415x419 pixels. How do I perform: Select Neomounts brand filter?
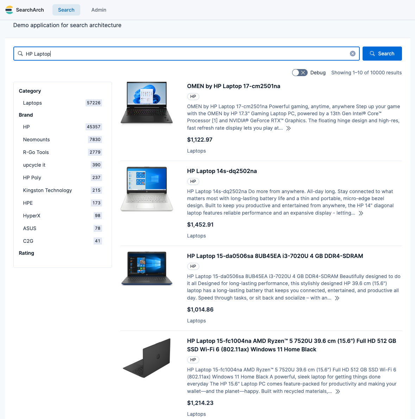(36, 140)
